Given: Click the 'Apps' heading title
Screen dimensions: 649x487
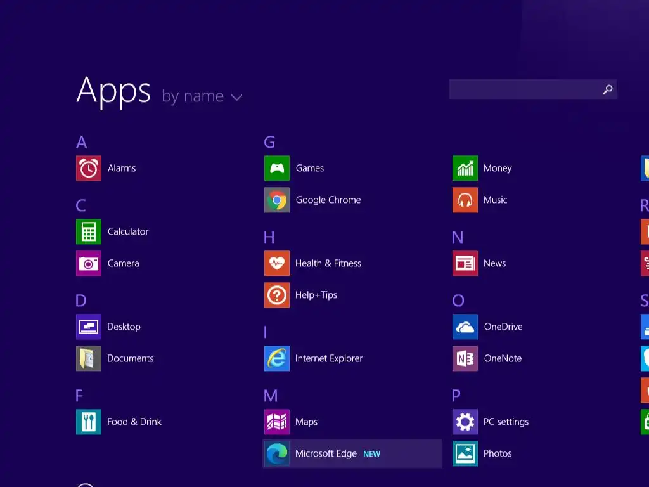Looking at the screenshot, I should pos(113,91).
